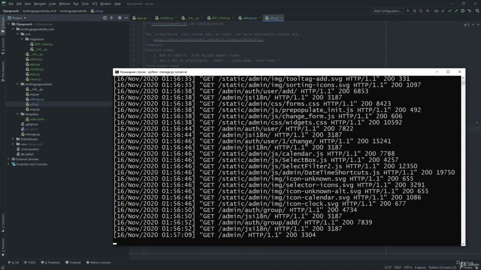Collapse the Djangoweb root folder
Image resolution: width=481 pixels, height=270 pixels.
pos(9,24)
